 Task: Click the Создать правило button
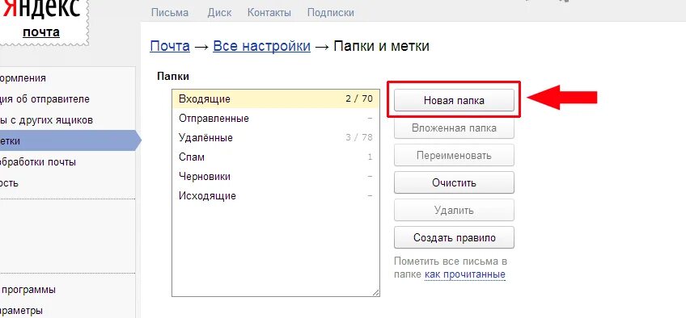coord(454,238)
